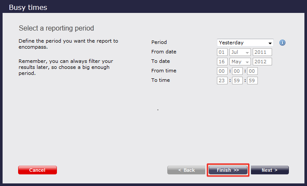Click the To time minutes field
The image size is (307, 186).
tap(237, 81)
